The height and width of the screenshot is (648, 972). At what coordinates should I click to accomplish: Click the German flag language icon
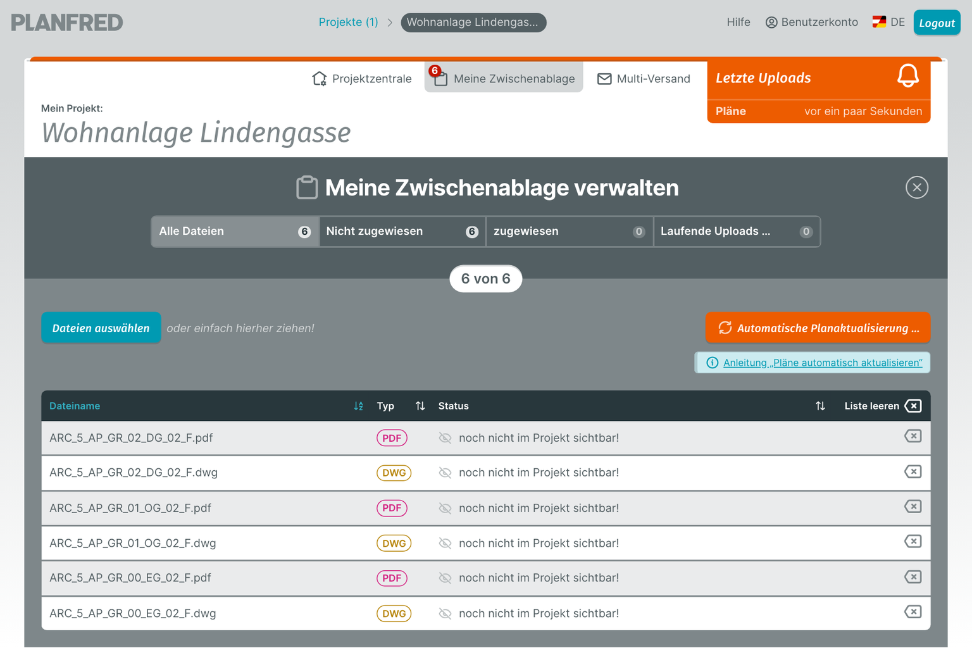[x=879, y=22]
